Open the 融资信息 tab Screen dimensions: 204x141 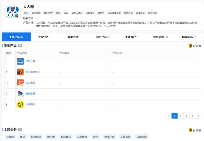[74, 37]
